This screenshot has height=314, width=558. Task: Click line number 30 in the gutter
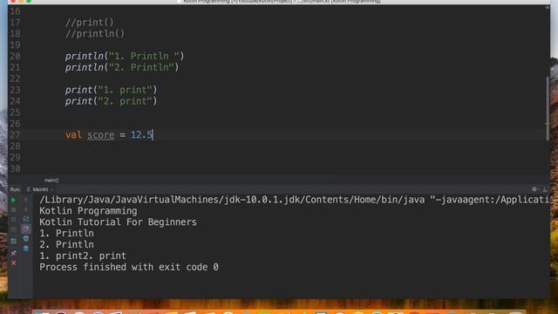point(15,168)
